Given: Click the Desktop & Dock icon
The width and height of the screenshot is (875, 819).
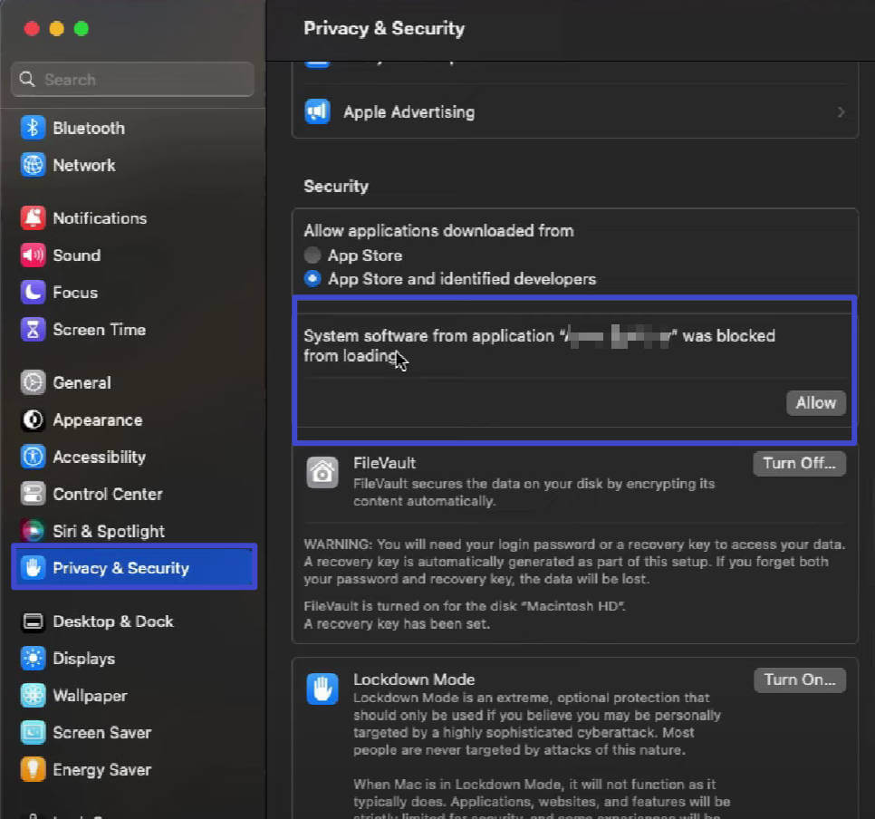Looking at the screenshot, I should [x=33, y=621].
